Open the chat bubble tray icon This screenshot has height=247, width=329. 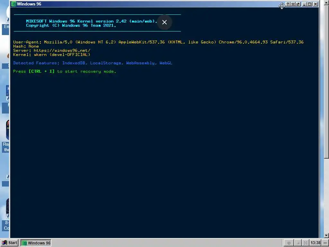click(x=289, y=243)
